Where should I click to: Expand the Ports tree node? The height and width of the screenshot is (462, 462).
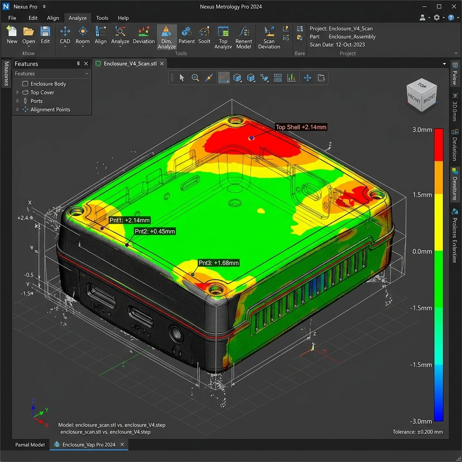[18, 101]
